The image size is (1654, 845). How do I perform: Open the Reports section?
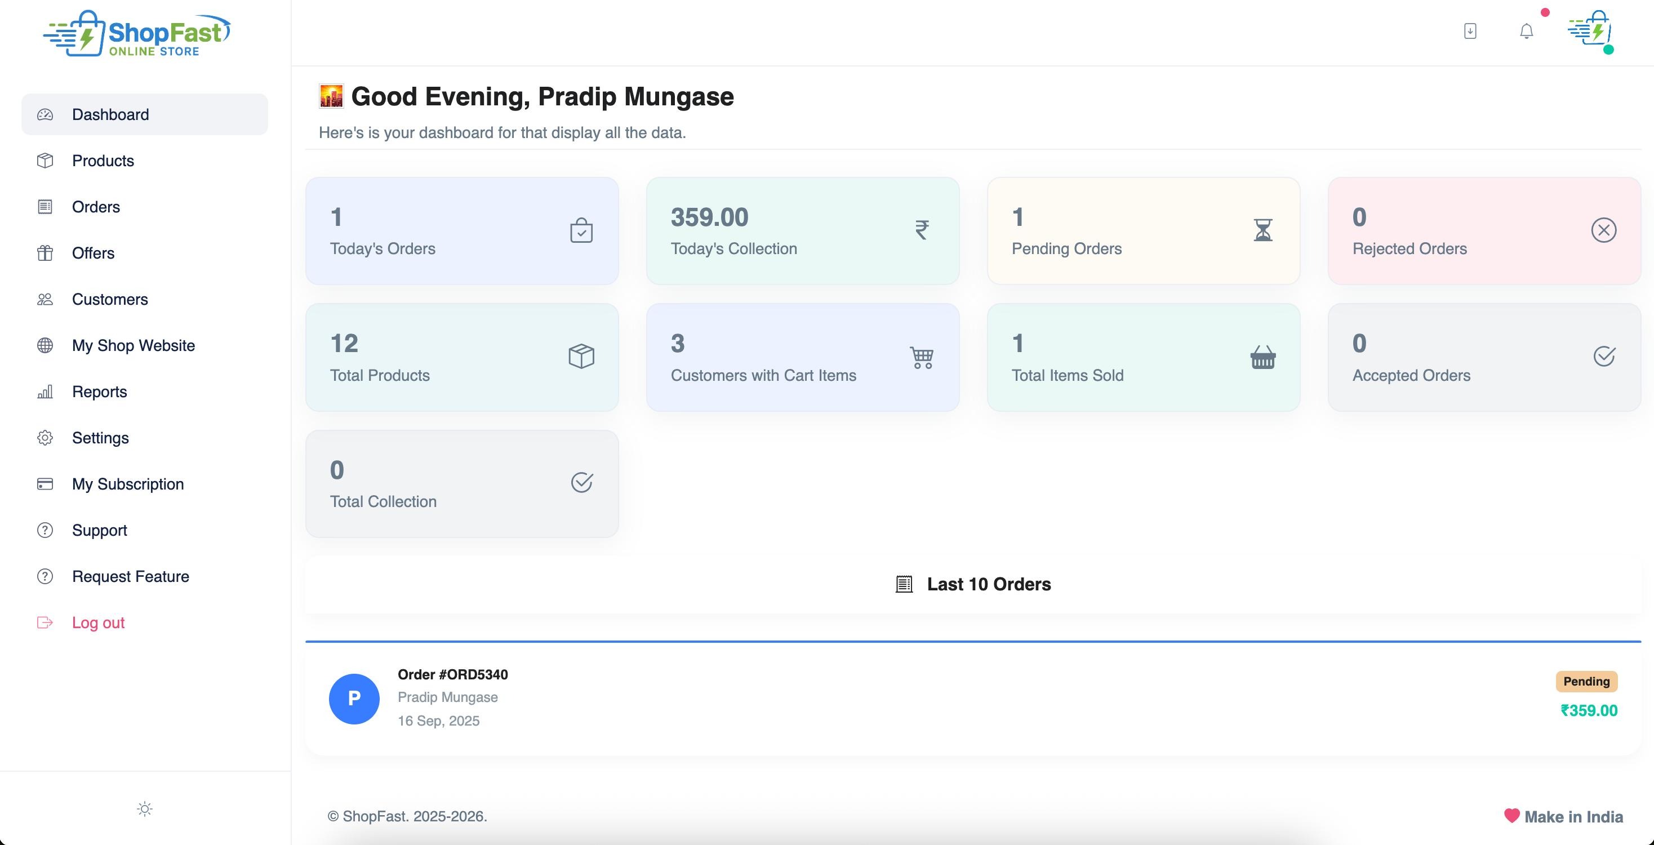(99, 392)
